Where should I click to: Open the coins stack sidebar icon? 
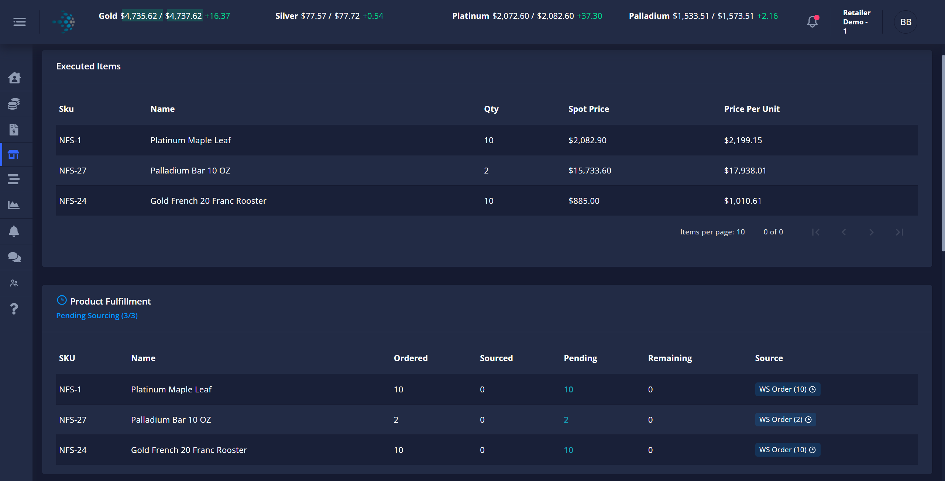(x=14, y=104)
